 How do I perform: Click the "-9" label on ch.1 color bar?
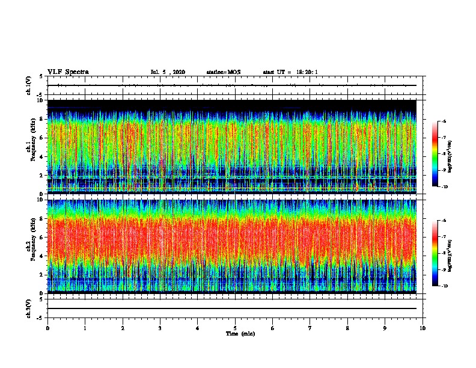444,170
